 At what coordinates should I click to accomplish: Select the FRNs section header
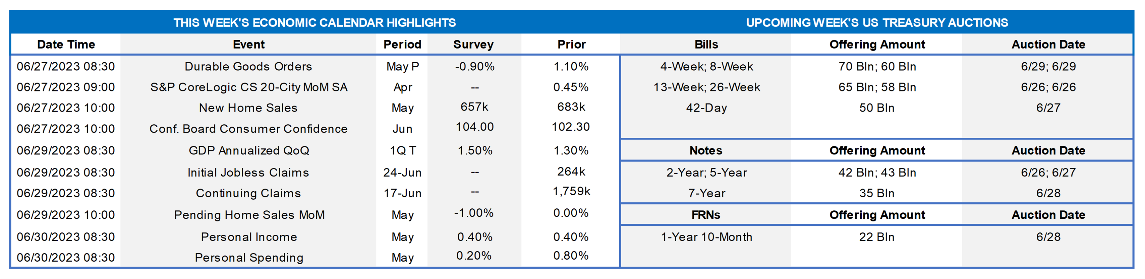tap(706, 215)
